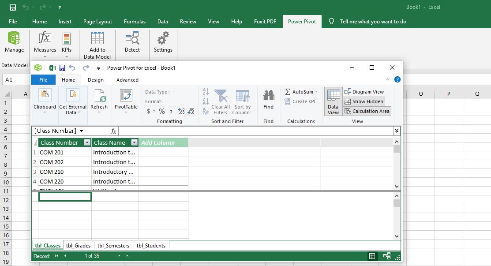The image size is (491, 266).
Task: Open Power Pivot Settings gear icon
Action: pyautogui.click(x=163, y=39)
